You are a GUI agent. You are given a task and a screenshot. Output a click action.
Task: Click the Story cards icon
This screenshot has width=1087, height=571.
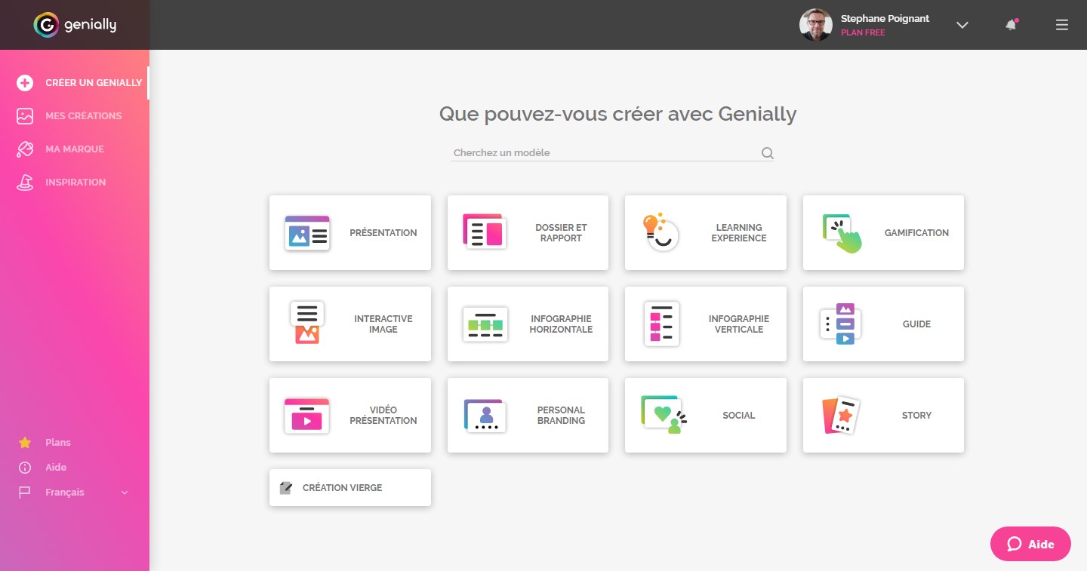click(841, 415)
